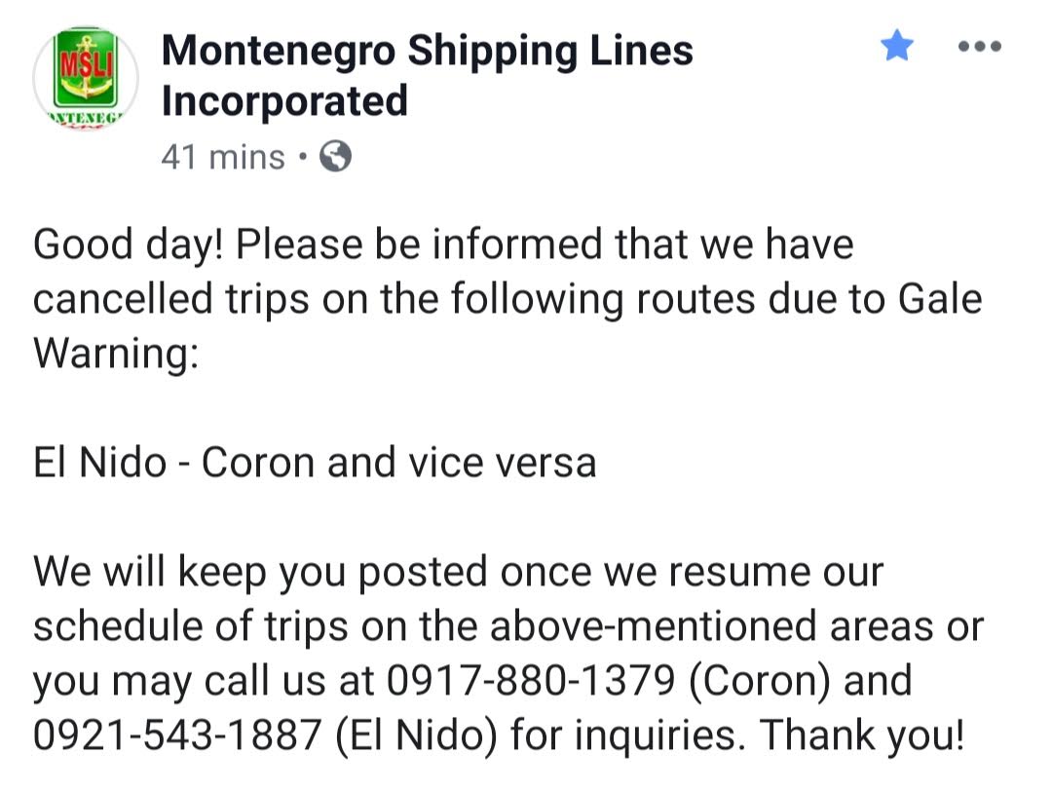Image resolution: width=1052 pixels, height=791 pixels.
Task: Tap phone number 0921-543-1887
Action: click(177, 734)
